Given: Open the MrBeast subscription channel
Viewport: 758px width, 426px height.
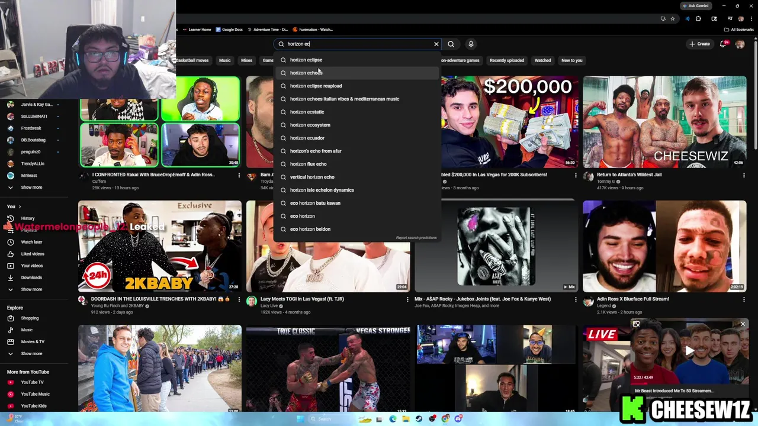Looking at the screenshot, I should [x=29, y=176].
